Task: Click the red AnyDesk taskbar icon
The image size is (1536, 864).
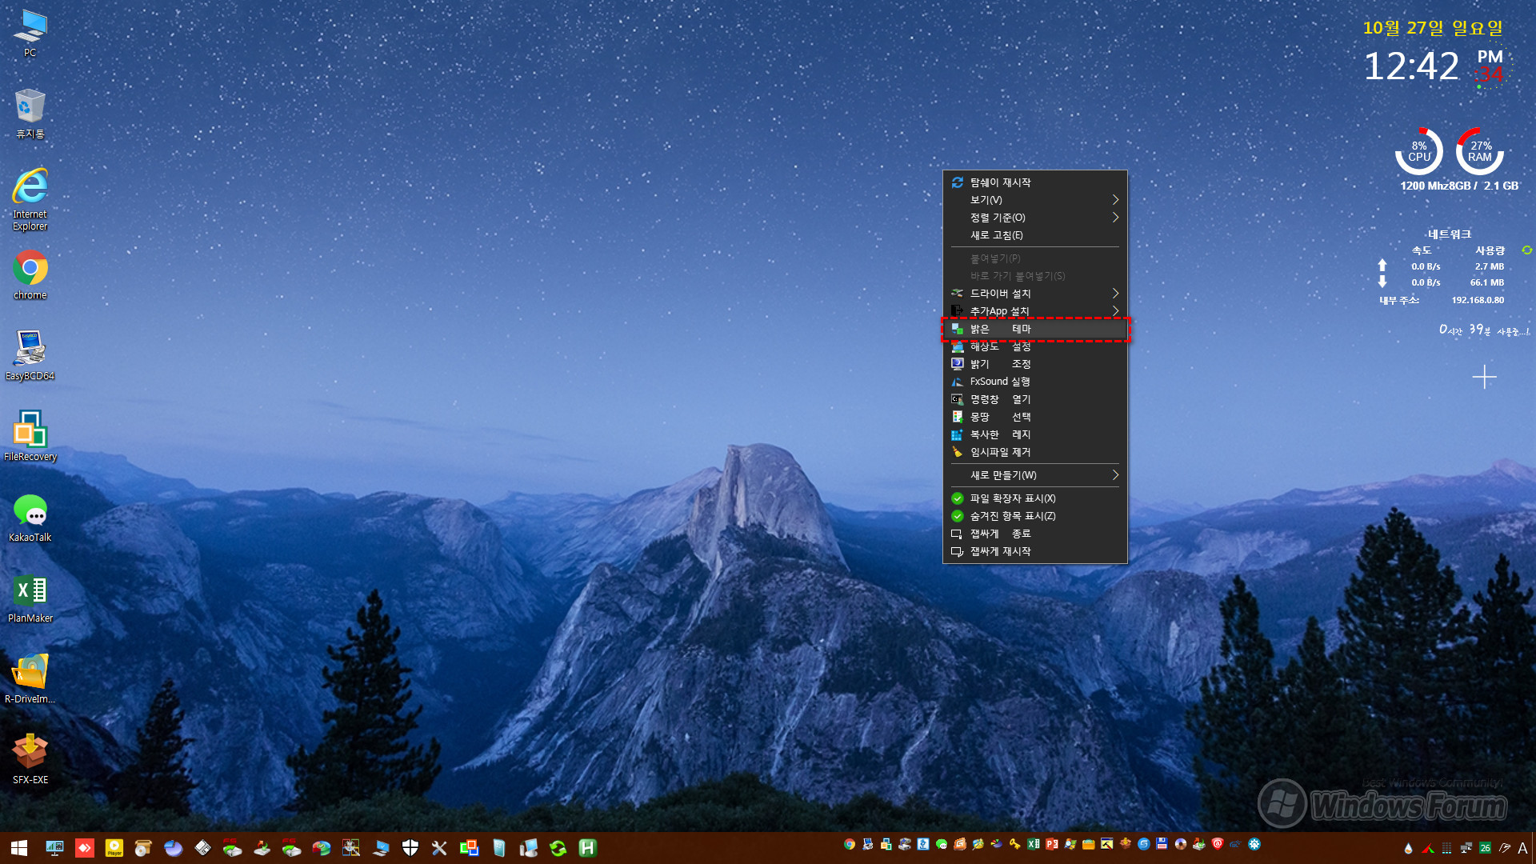Action: click(x=85, y=848)
